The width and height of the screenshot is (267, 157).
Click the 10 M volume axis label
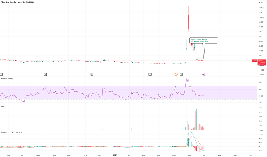pyautogui.click(x=261, y=126)
